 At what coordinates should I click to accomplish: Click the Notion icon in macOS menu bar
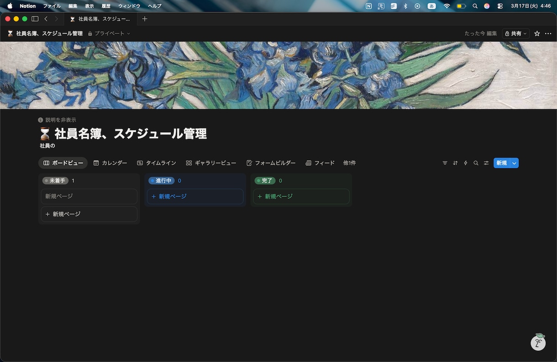[x=368, y=6]
